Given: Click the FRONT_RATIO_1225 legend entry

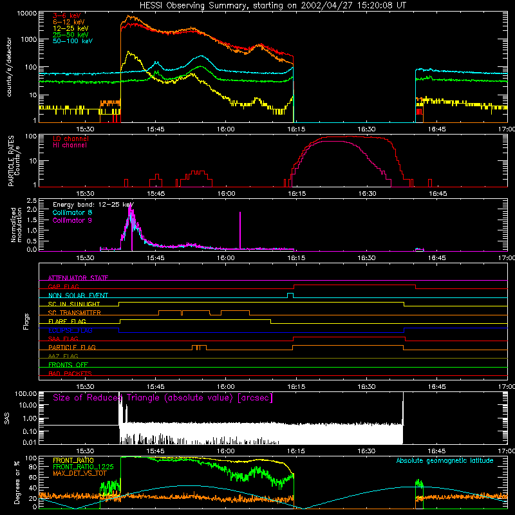Looking at the screenshot, I should click(83, 467).
